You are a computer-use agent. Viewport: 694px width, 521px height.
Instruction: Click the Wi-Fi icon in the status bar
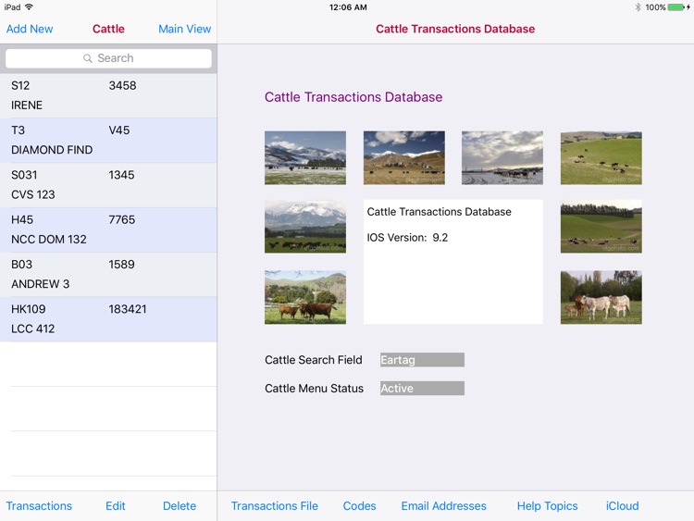pos(30,7)
